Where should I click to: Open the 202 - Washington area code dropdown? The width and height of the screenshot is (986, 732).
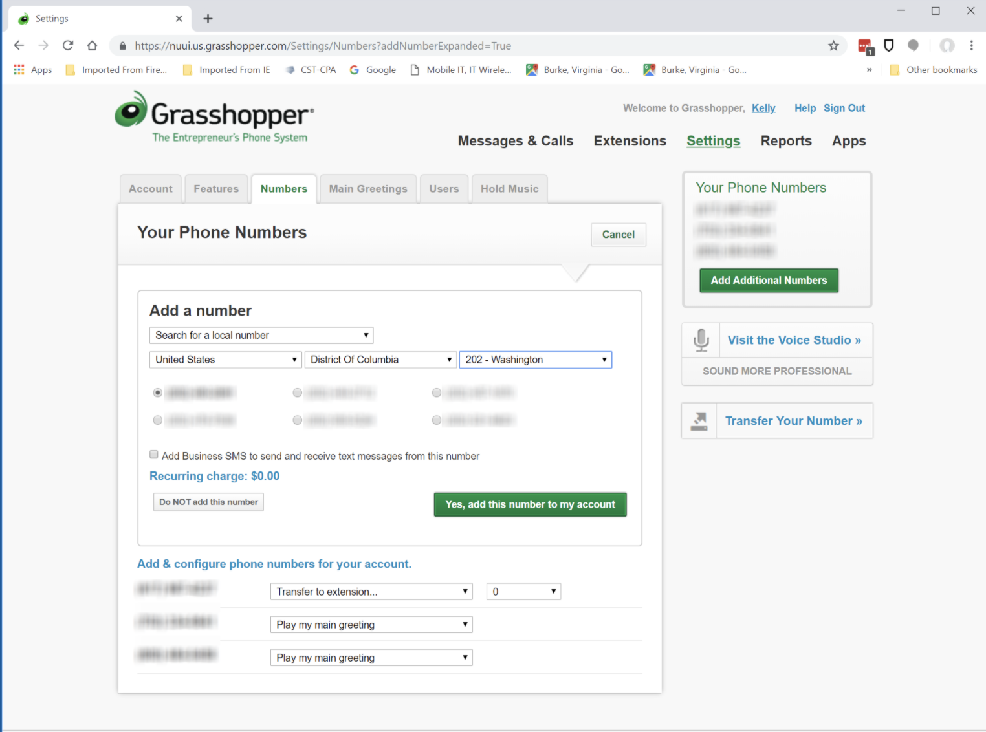point(536,360)
